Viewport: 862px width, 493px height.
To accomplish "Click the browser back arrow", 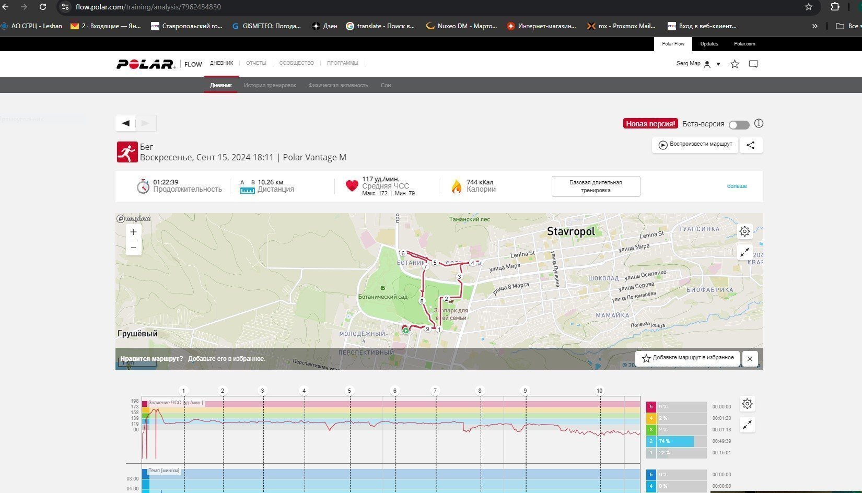I will tap(5, 7).
